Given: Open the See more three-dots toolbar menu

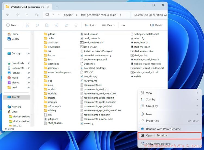Looking at the screenshot, I should pyautogui.click(x=123, y=25).
